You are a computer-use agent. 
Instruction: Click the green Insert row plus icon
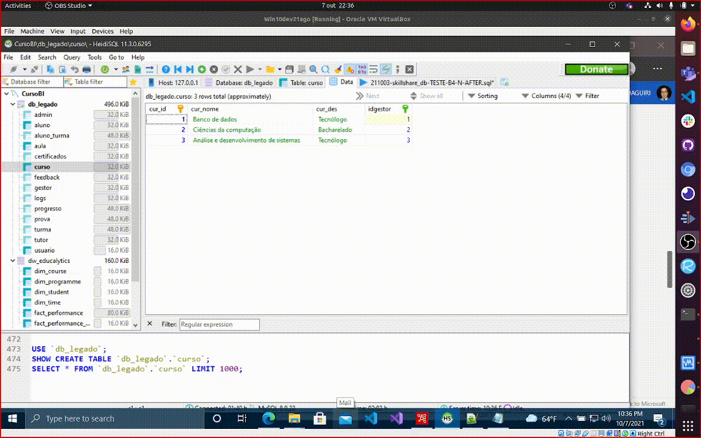[x=201, y=69]
